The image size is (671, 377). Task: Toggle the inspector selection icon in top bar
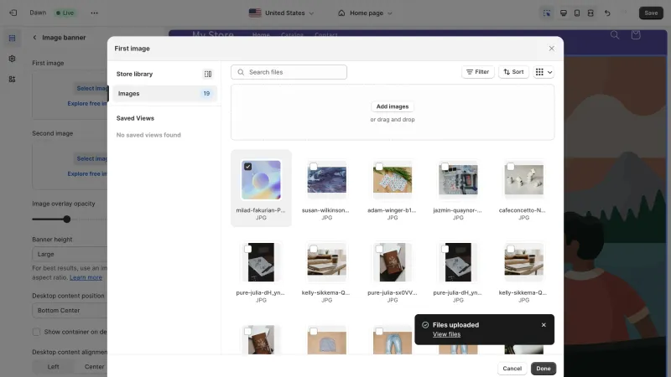pyautogui.click(x=547, y=13)
